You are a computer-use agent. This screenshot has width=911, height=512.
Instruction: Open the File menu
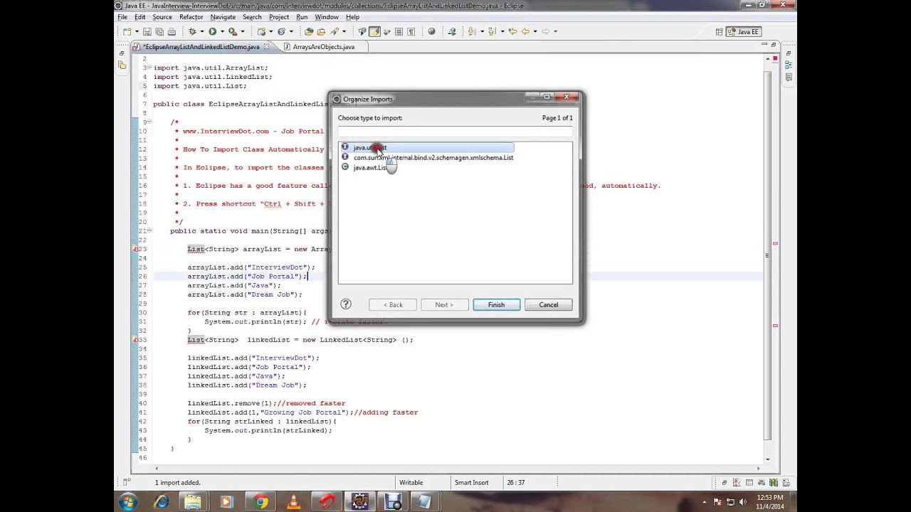[122, 17]
